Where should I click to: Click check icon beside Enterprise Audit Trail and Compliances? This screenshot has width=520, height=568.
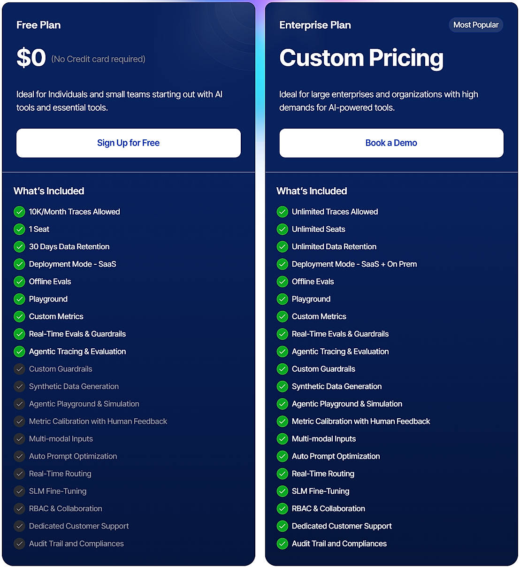click(x=282, y=544)
